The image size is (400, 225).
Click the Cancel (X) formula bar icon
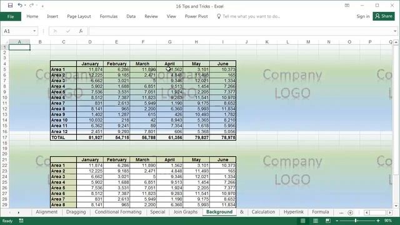pyautogui.click(x=55, y=31)
